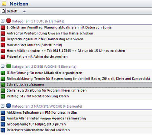The height and width of the screenshot is (137, 152).
Task: Collapse the 1 HEUTE category group
Action: [3, 21]
